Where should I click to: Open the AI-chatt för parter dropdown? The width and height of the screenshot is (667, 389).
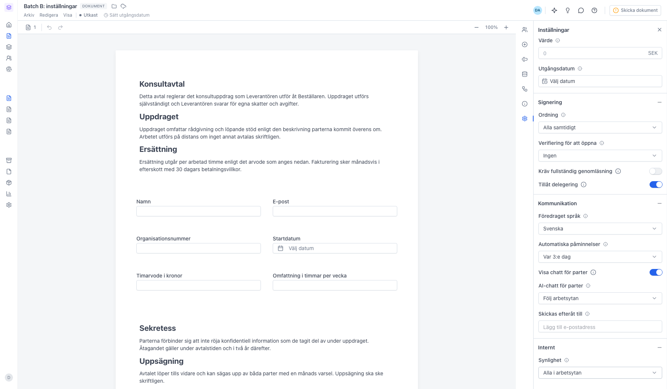coord(600,298)
